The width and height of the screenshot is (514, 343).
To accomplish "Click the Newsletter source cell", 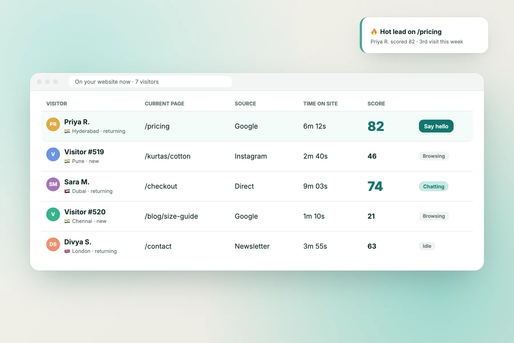I will coord(252,246).
